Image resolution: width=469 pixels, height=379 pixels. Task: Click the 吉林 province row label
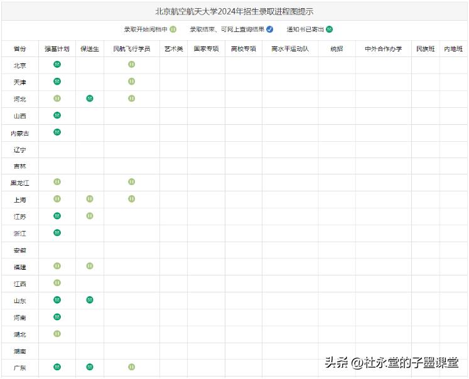[x=20, y=166]
